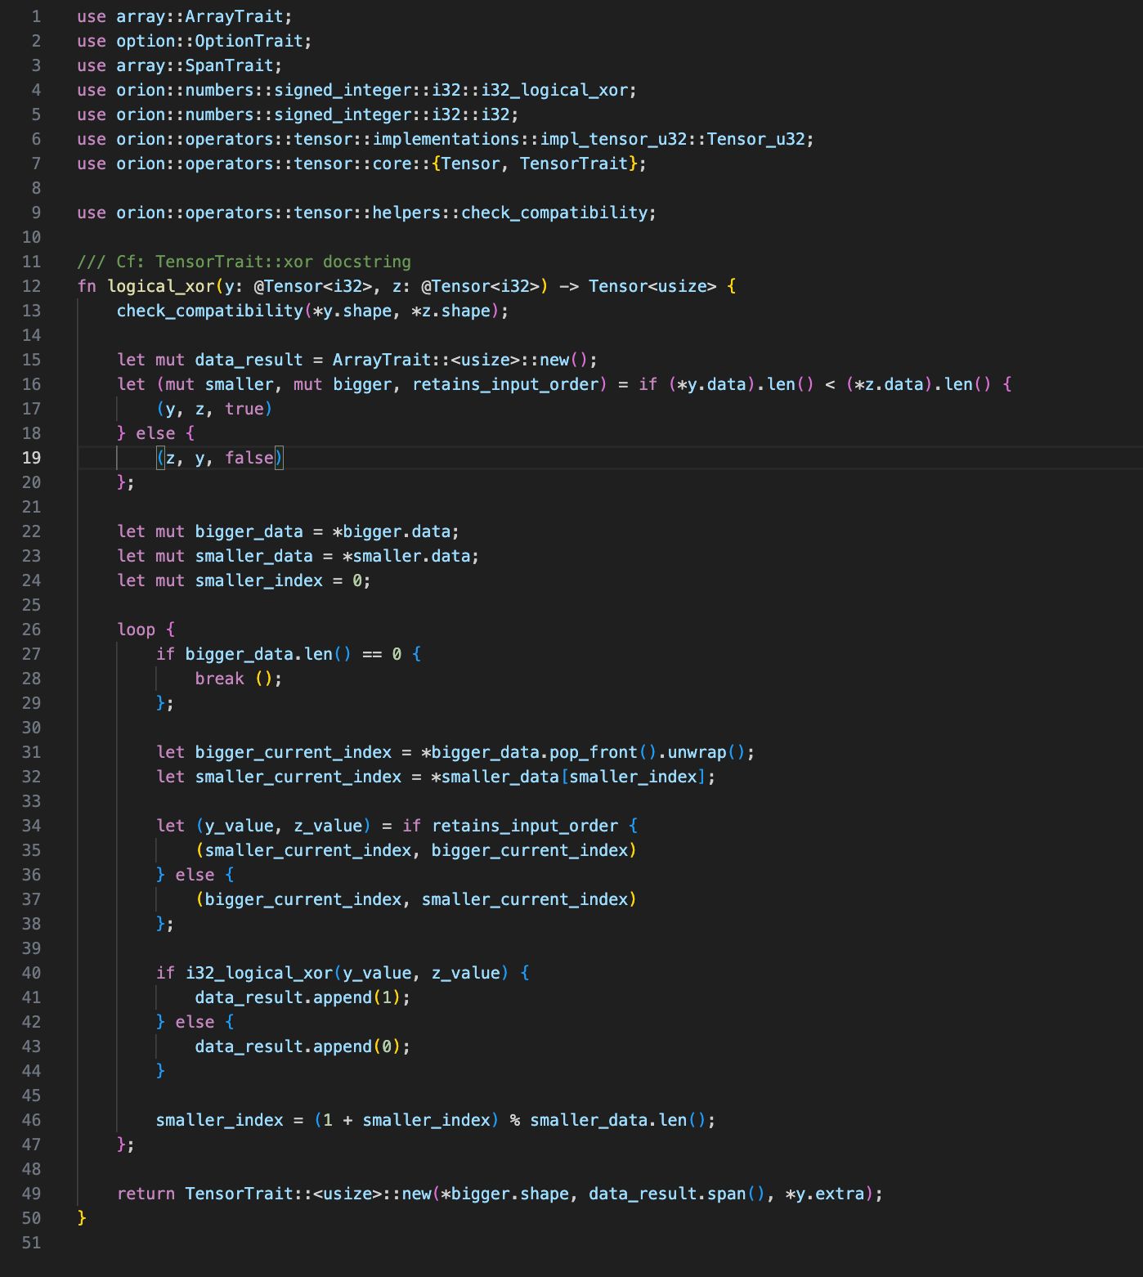Click the 'true' keyword on line 17
The height and width of the screenshot is (1277, 1143).
pos(244,409)
